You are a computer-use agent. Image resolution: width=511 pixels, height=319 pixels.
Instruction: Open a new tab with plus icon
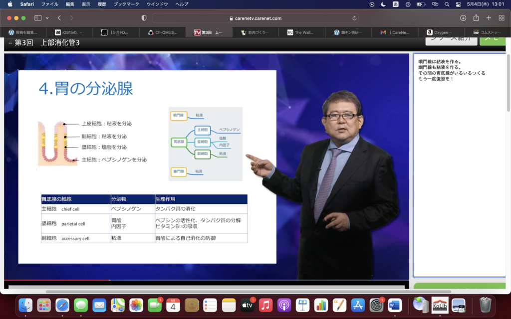coord(489,18)
